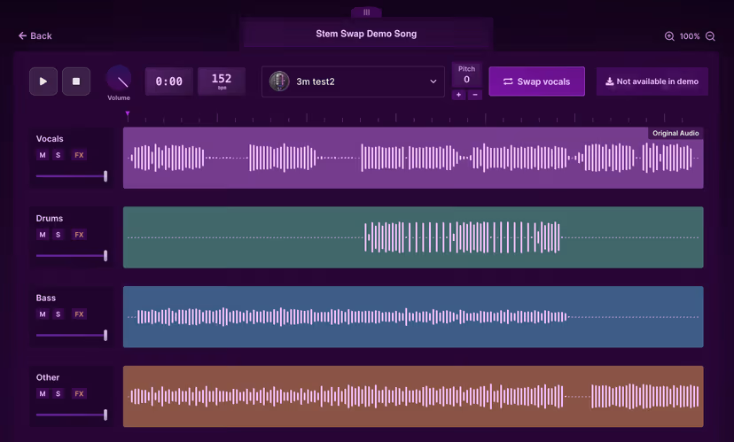Increase pitch with the plus button
Viewport: 734px width, 442px height.
459,95
